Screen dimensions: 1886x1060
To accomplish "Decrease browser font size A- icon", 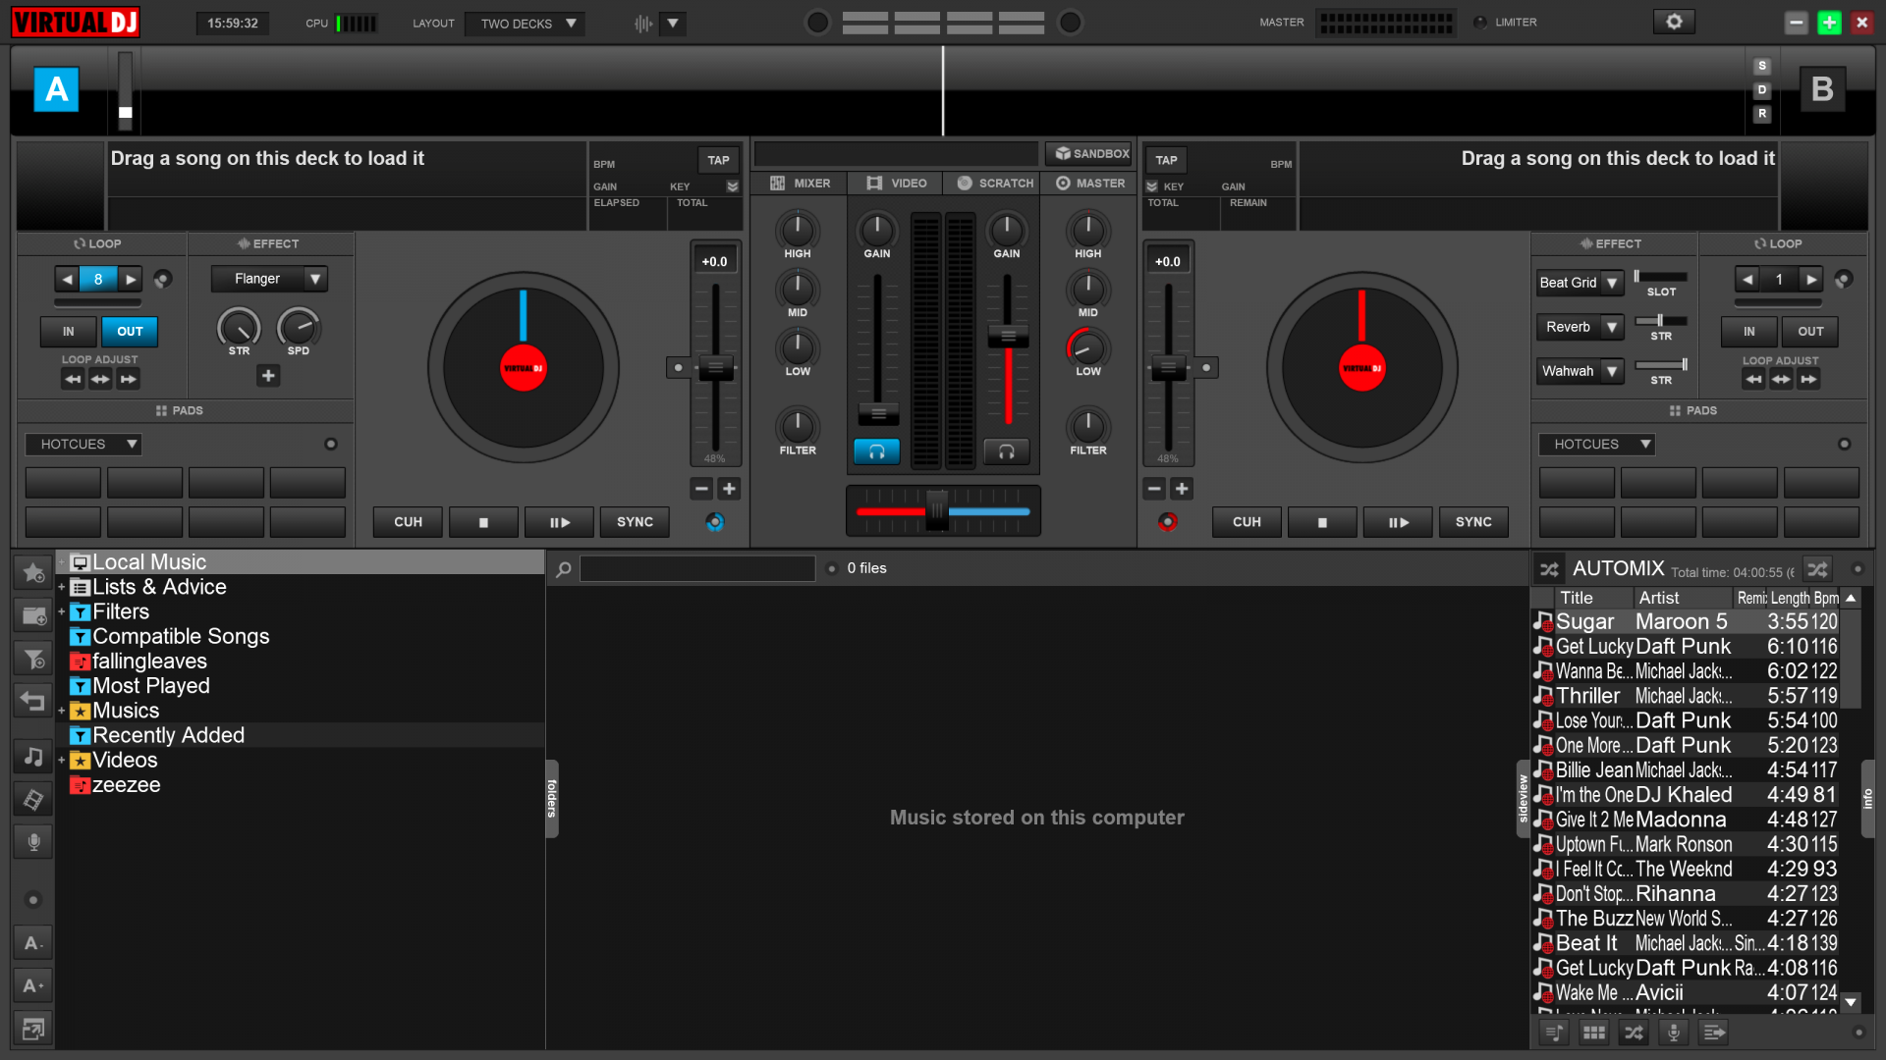I will [33, 943].
